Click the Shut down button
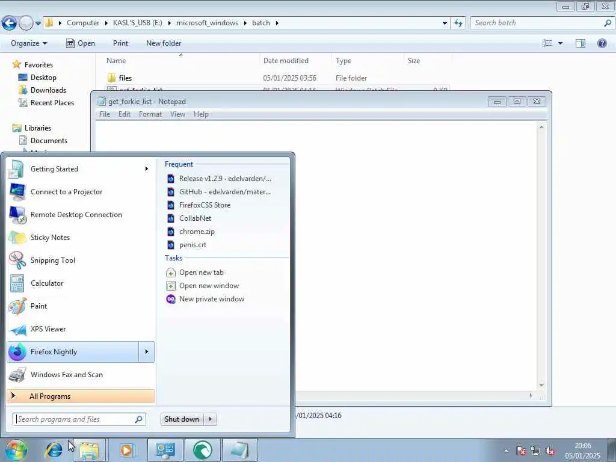Screen dimensions: 616x462 (182, 419)
